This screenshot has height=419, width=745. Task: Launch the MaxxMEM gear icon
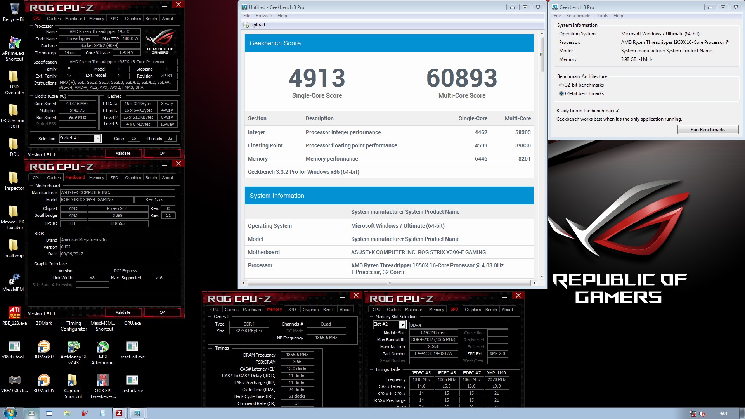(14, 279)
